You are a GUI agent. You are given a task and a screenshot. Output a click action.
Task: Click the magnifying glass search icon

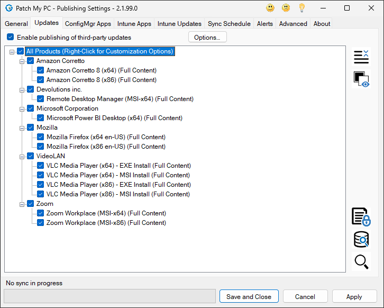pyautogui.click(x=361, y=261)
